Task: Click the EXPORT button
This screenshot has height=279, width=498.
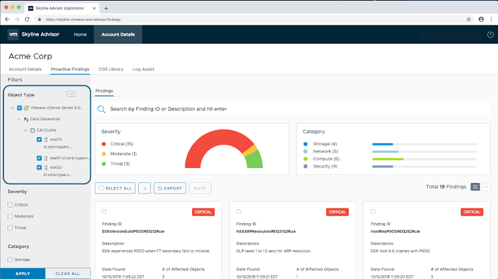Action: click(170, 188)
